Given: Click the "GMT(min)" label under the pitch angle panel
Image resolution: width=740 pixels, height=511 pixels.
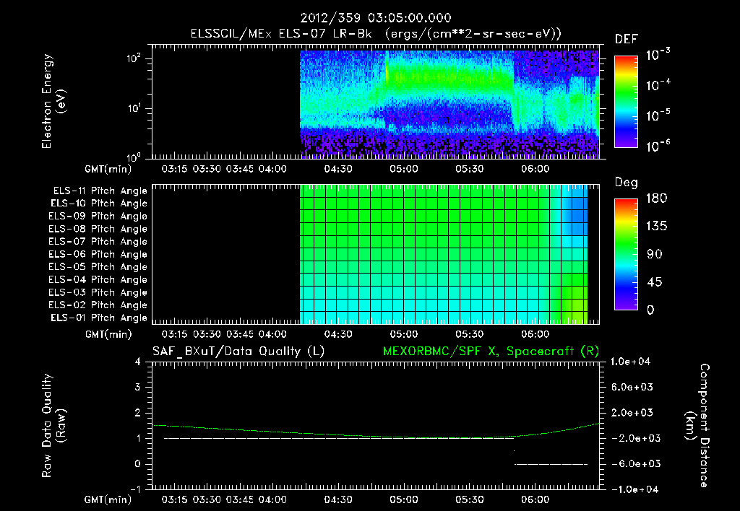Looking at the screenshot, I should [108, 335].
